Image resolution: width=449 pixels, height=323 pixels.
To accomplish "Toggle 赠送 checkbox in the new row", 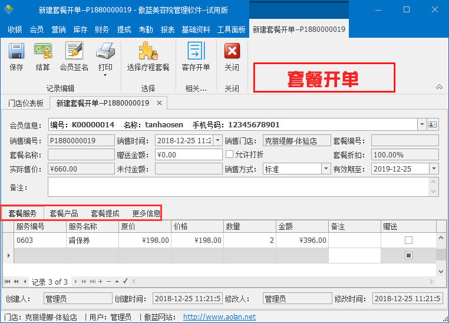I will point(408,255).
